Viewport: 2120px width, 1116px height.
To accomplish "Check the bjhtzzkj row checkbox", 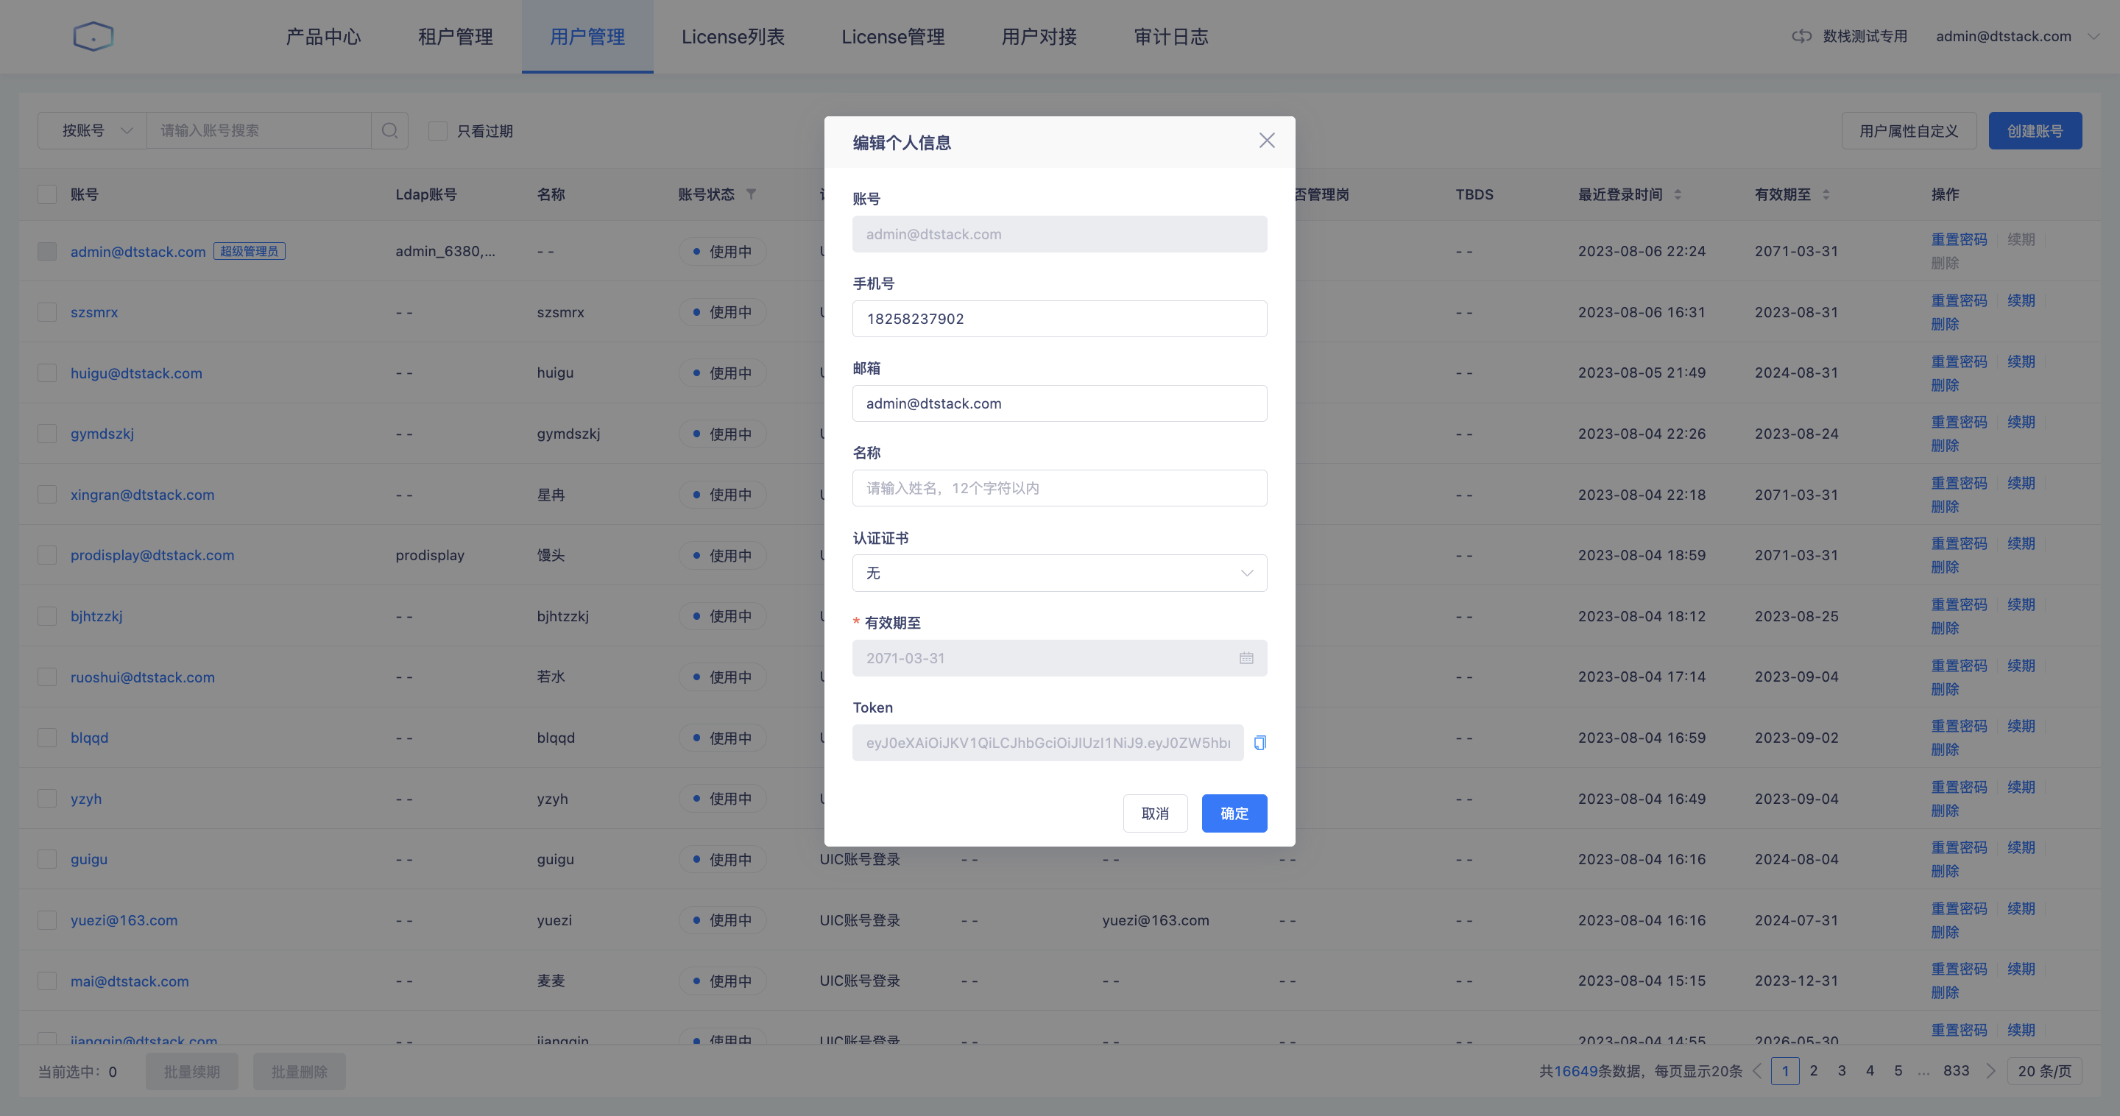I will tap(47, 616).
